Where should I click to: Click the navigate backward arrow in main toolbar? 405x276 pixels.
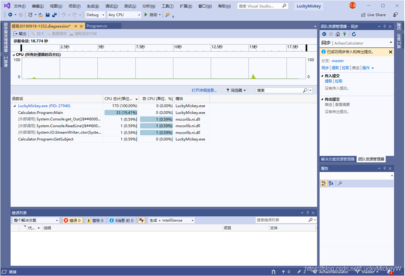(10, 15)
